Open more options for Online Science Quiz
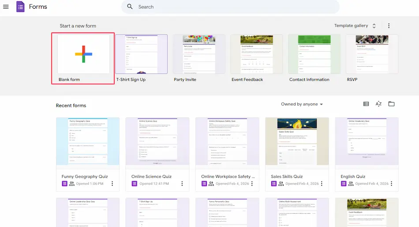The image size is (419, 227). click(182, 184)
